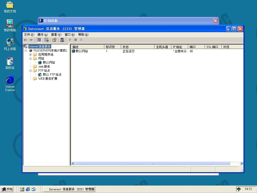Click the horizontal scrollbar right arrow

point(241,163)
